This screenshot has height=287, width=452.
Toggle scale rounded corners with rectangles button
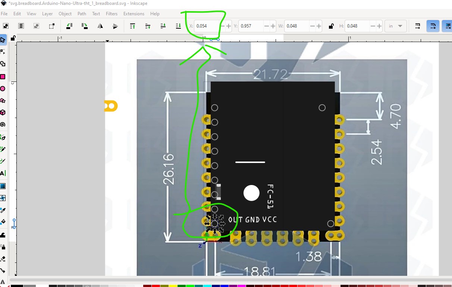pos(433,26)
